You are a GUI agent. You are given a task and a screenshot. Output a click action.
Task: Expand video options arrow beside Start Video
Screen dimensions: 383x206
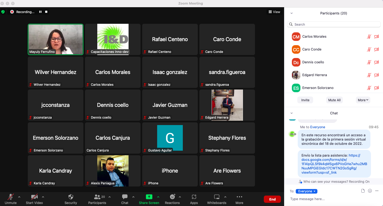pos(43,197)
